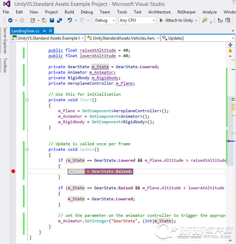Collapse the Update() method outline

(27, 150)
